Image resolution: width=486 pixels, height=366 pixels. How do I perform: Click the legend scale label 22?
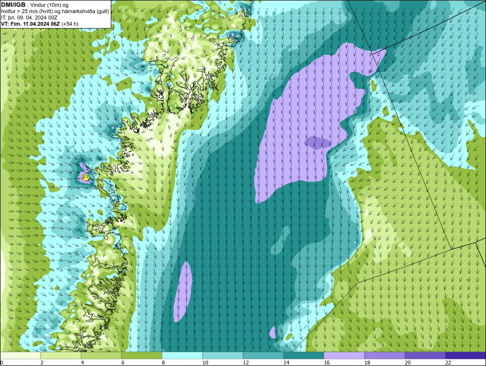(x=448, y=363)
